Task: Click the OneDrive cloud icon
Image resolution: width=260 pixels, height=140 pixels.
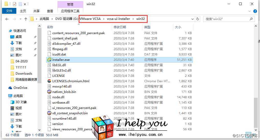Action: [10, 88]
